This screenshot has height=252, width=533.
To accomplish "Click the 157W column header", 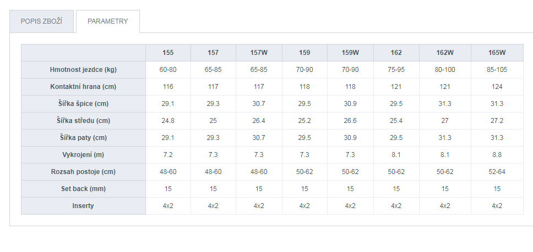I will (259, 53).
